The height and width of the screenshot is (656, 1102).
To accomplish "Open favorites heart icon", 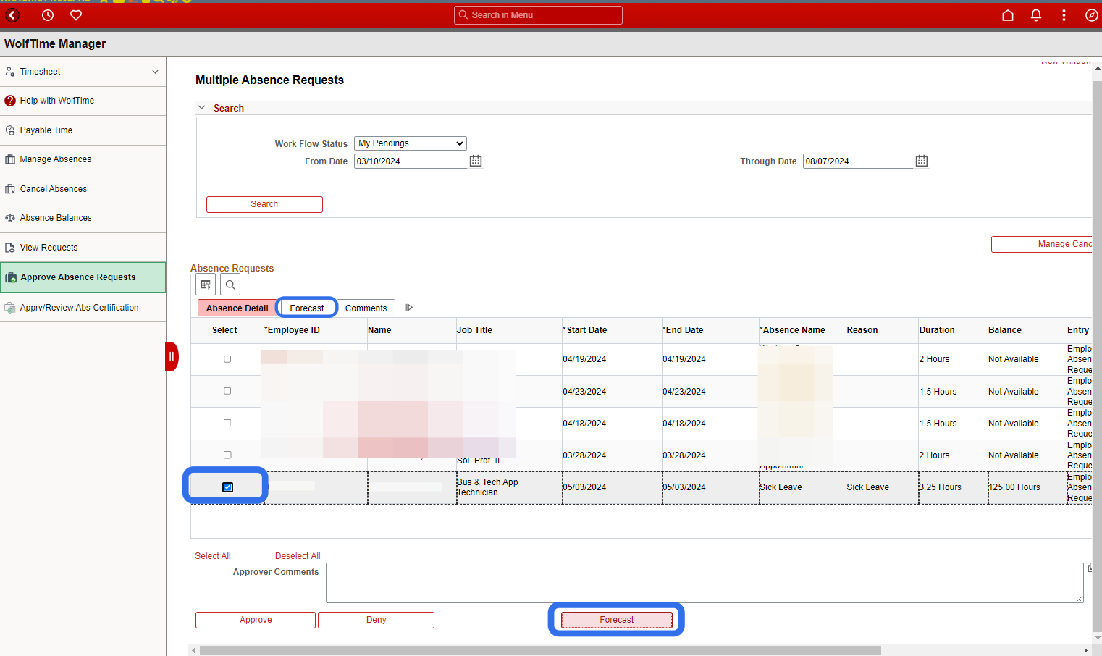I will [x=76, y=15].
